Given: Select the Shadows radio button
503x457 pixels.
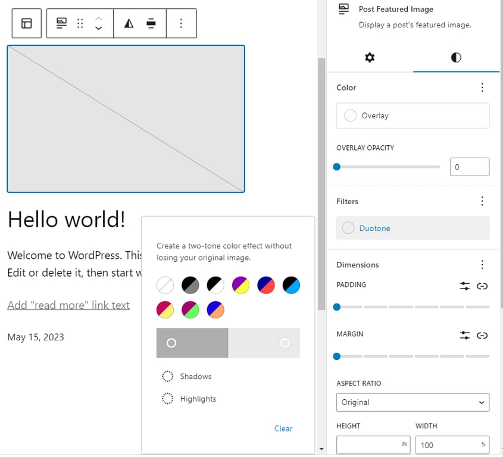Looking at the screenshot, I should tap(167, 376).
